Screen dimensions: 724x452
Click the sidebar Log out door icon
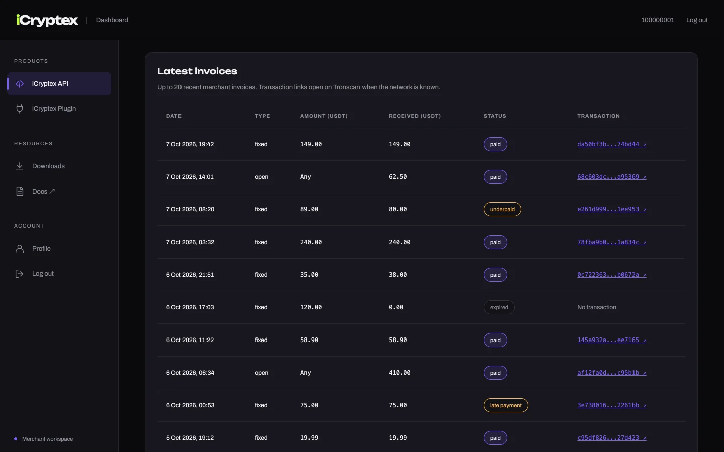coord(20,274)
